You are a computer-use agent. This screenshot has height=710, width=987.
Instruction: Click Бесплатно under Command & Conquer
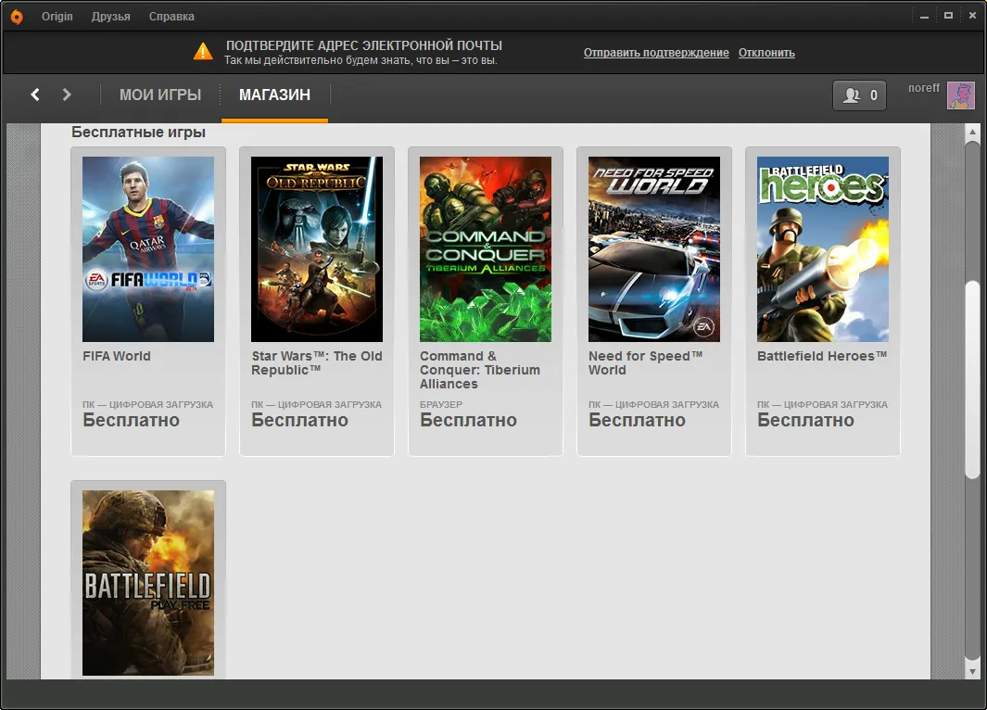(x=468, y=420)
